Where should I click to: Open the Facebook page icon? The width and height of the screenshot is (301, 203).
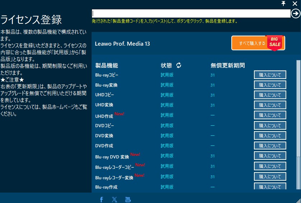point(102,199)
